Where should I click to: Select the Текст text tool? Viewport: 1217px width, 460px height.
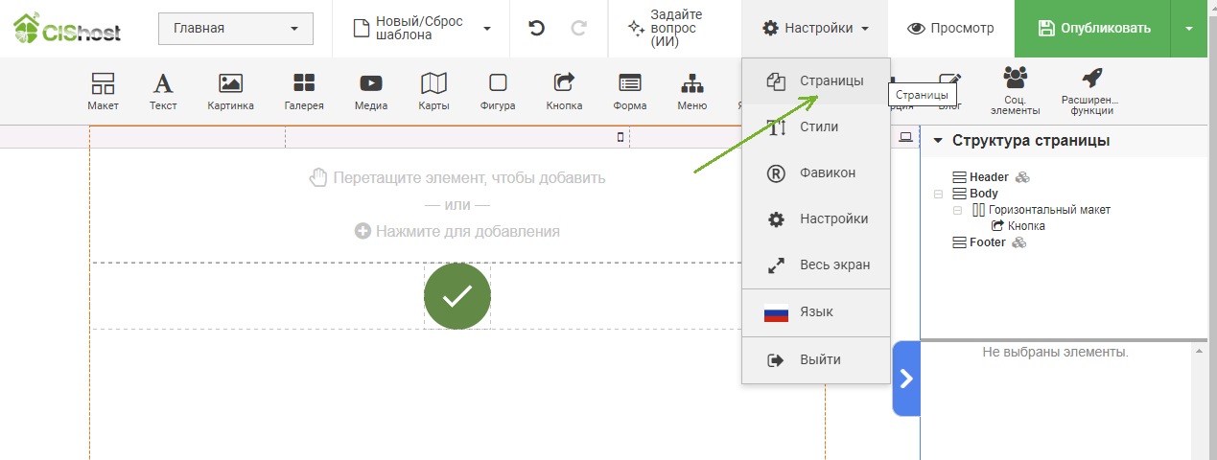(163, 92)
